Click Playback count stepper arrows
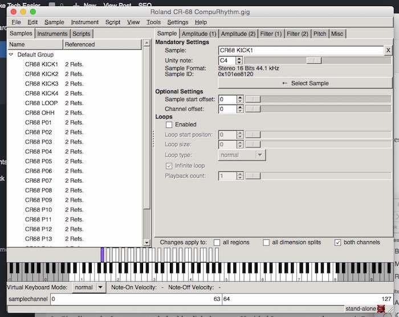Viewport: 399px width, 317px height. pyautogui.click(x=240, y=176)
